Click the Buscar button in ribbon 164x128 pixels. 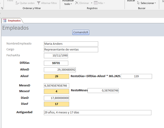(131, 1)
